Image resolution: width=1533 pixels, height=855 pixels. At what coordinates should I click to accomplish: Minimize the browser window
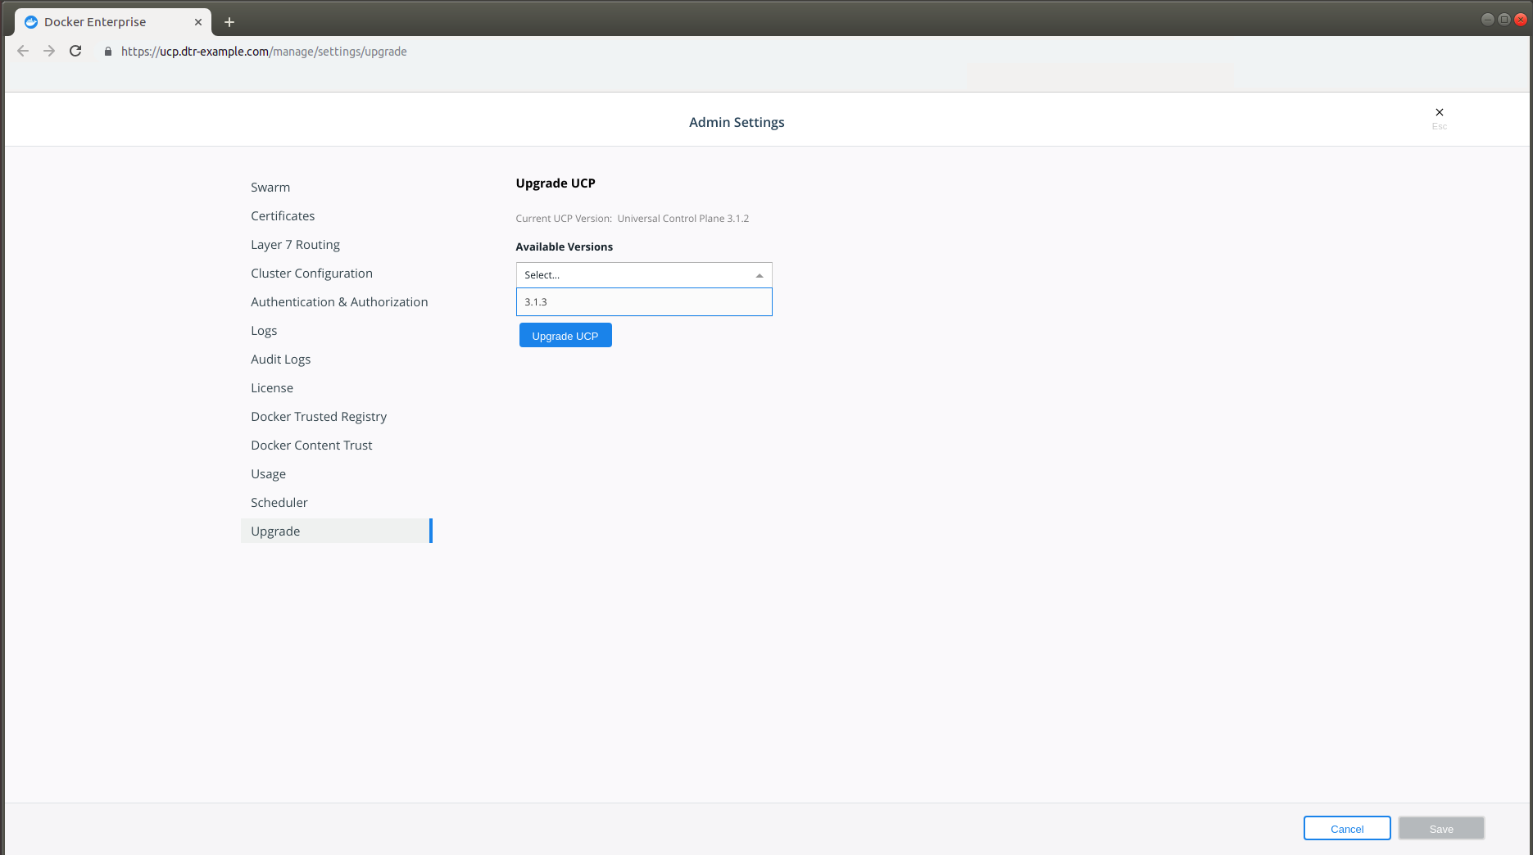[1488, 20]
